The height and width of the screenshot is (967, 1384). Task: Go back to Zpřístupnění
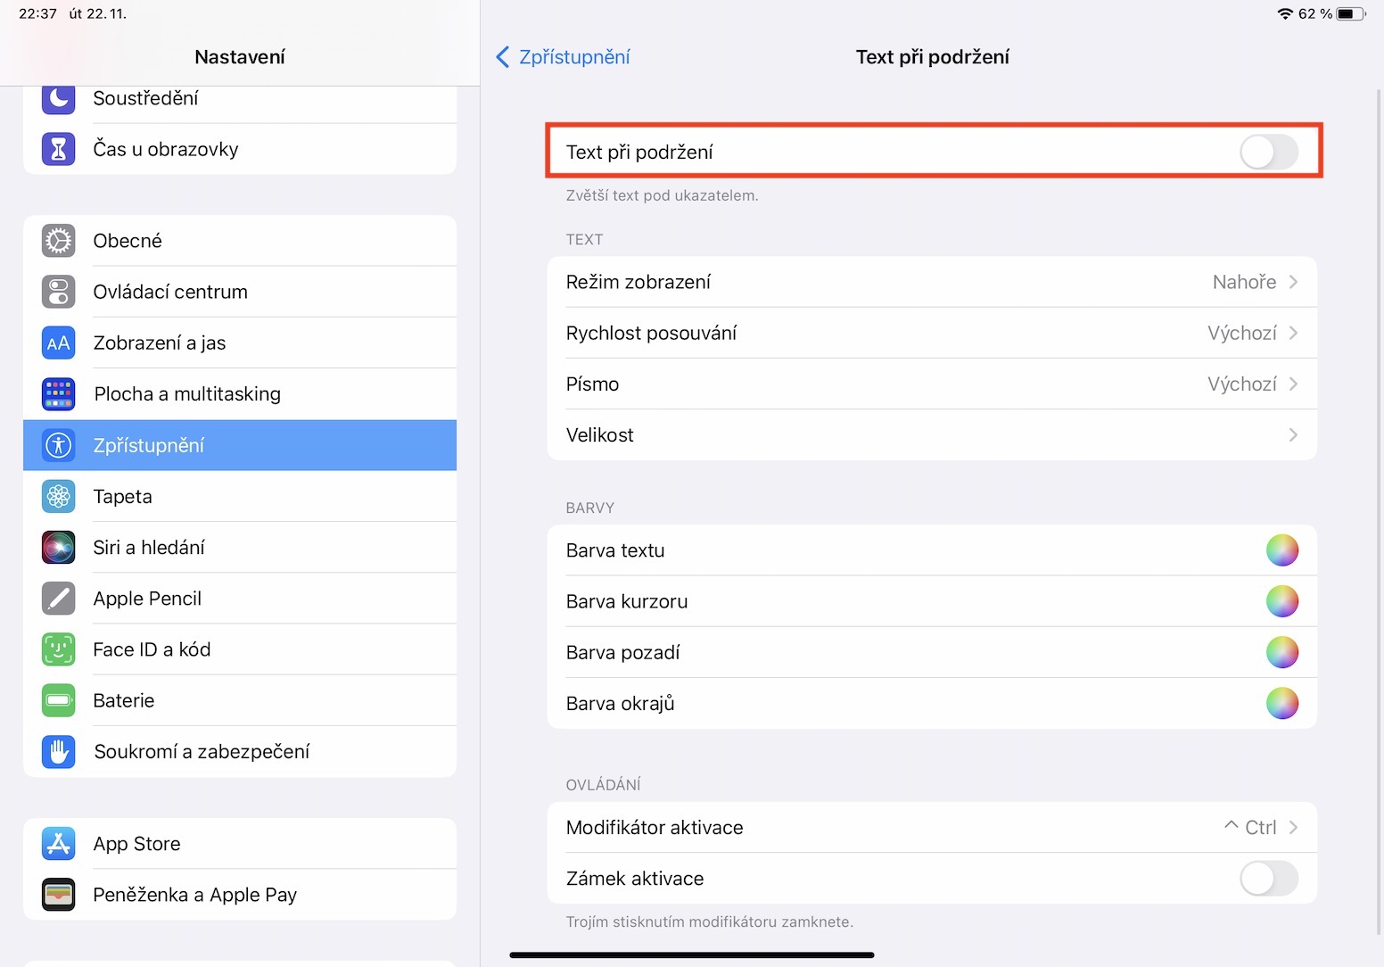click(x=563, y=57)
